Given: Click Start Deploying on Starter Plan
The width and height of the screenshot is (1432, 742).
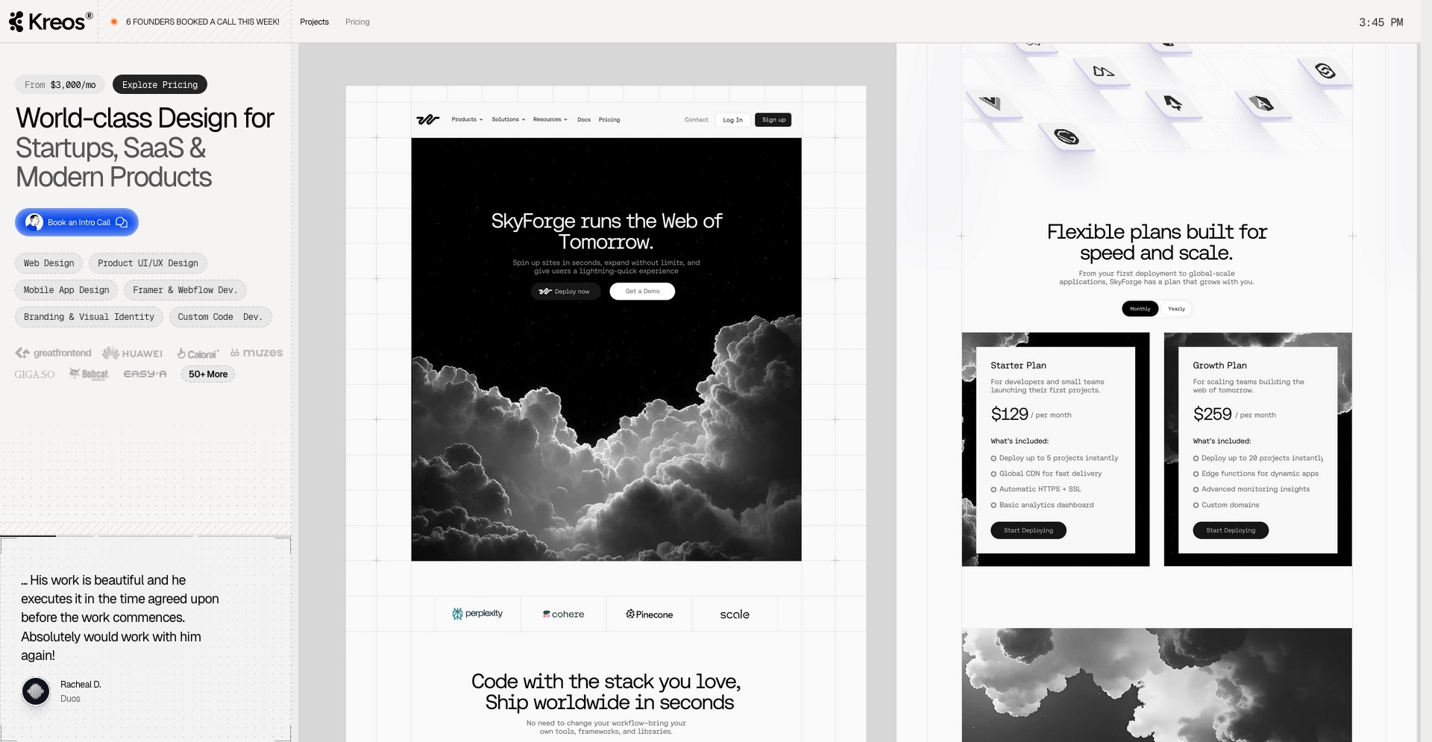Looking at the screenshot, I should click(1028, 530).
